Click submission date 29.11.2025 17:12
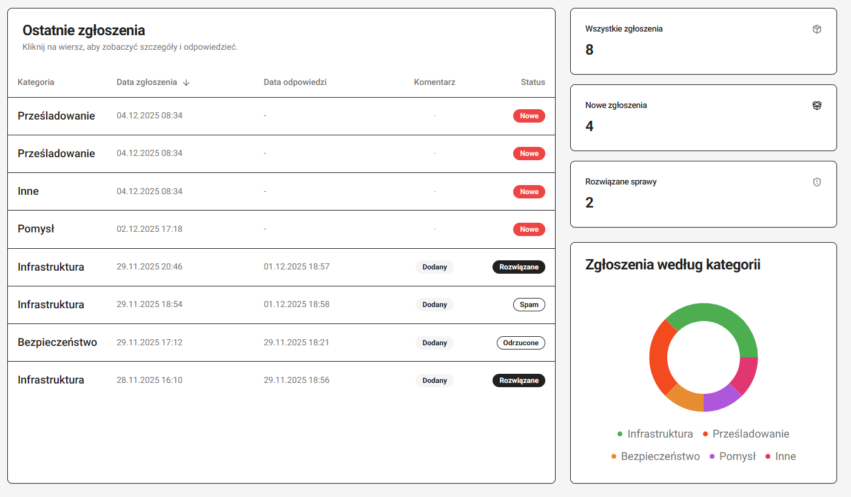Image resolution: width=851 pixels, height=497 pixels. (x=149, y=343)
